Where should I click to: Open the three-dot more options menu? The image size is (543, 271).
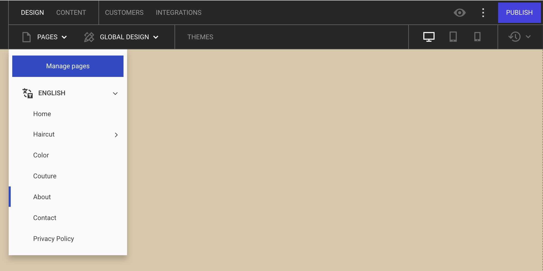click(483, 12)
